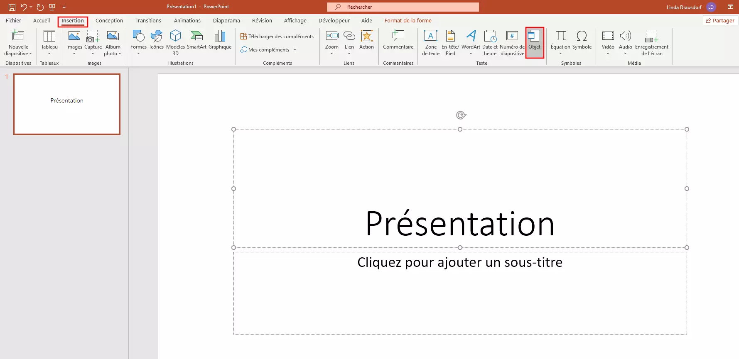Insert Modèles 3D
Screen dimensions: 739x359
pyautogui.click(x=176, y=42)
